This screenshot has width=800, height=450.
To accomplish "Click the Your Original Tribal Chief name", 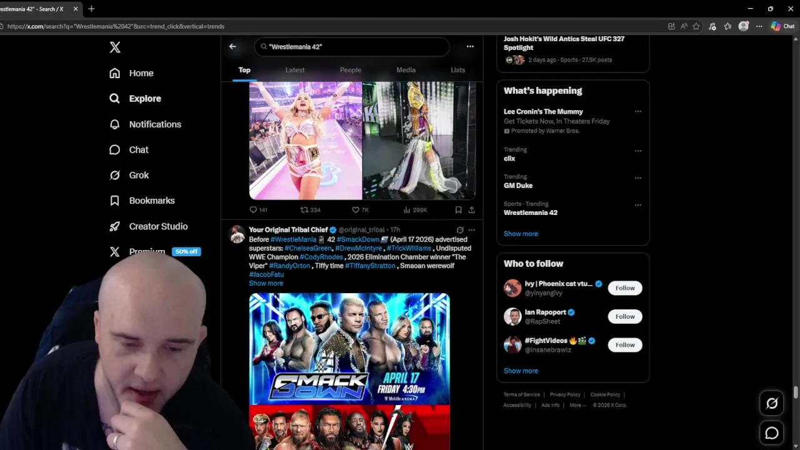I will tap(288, 230).
